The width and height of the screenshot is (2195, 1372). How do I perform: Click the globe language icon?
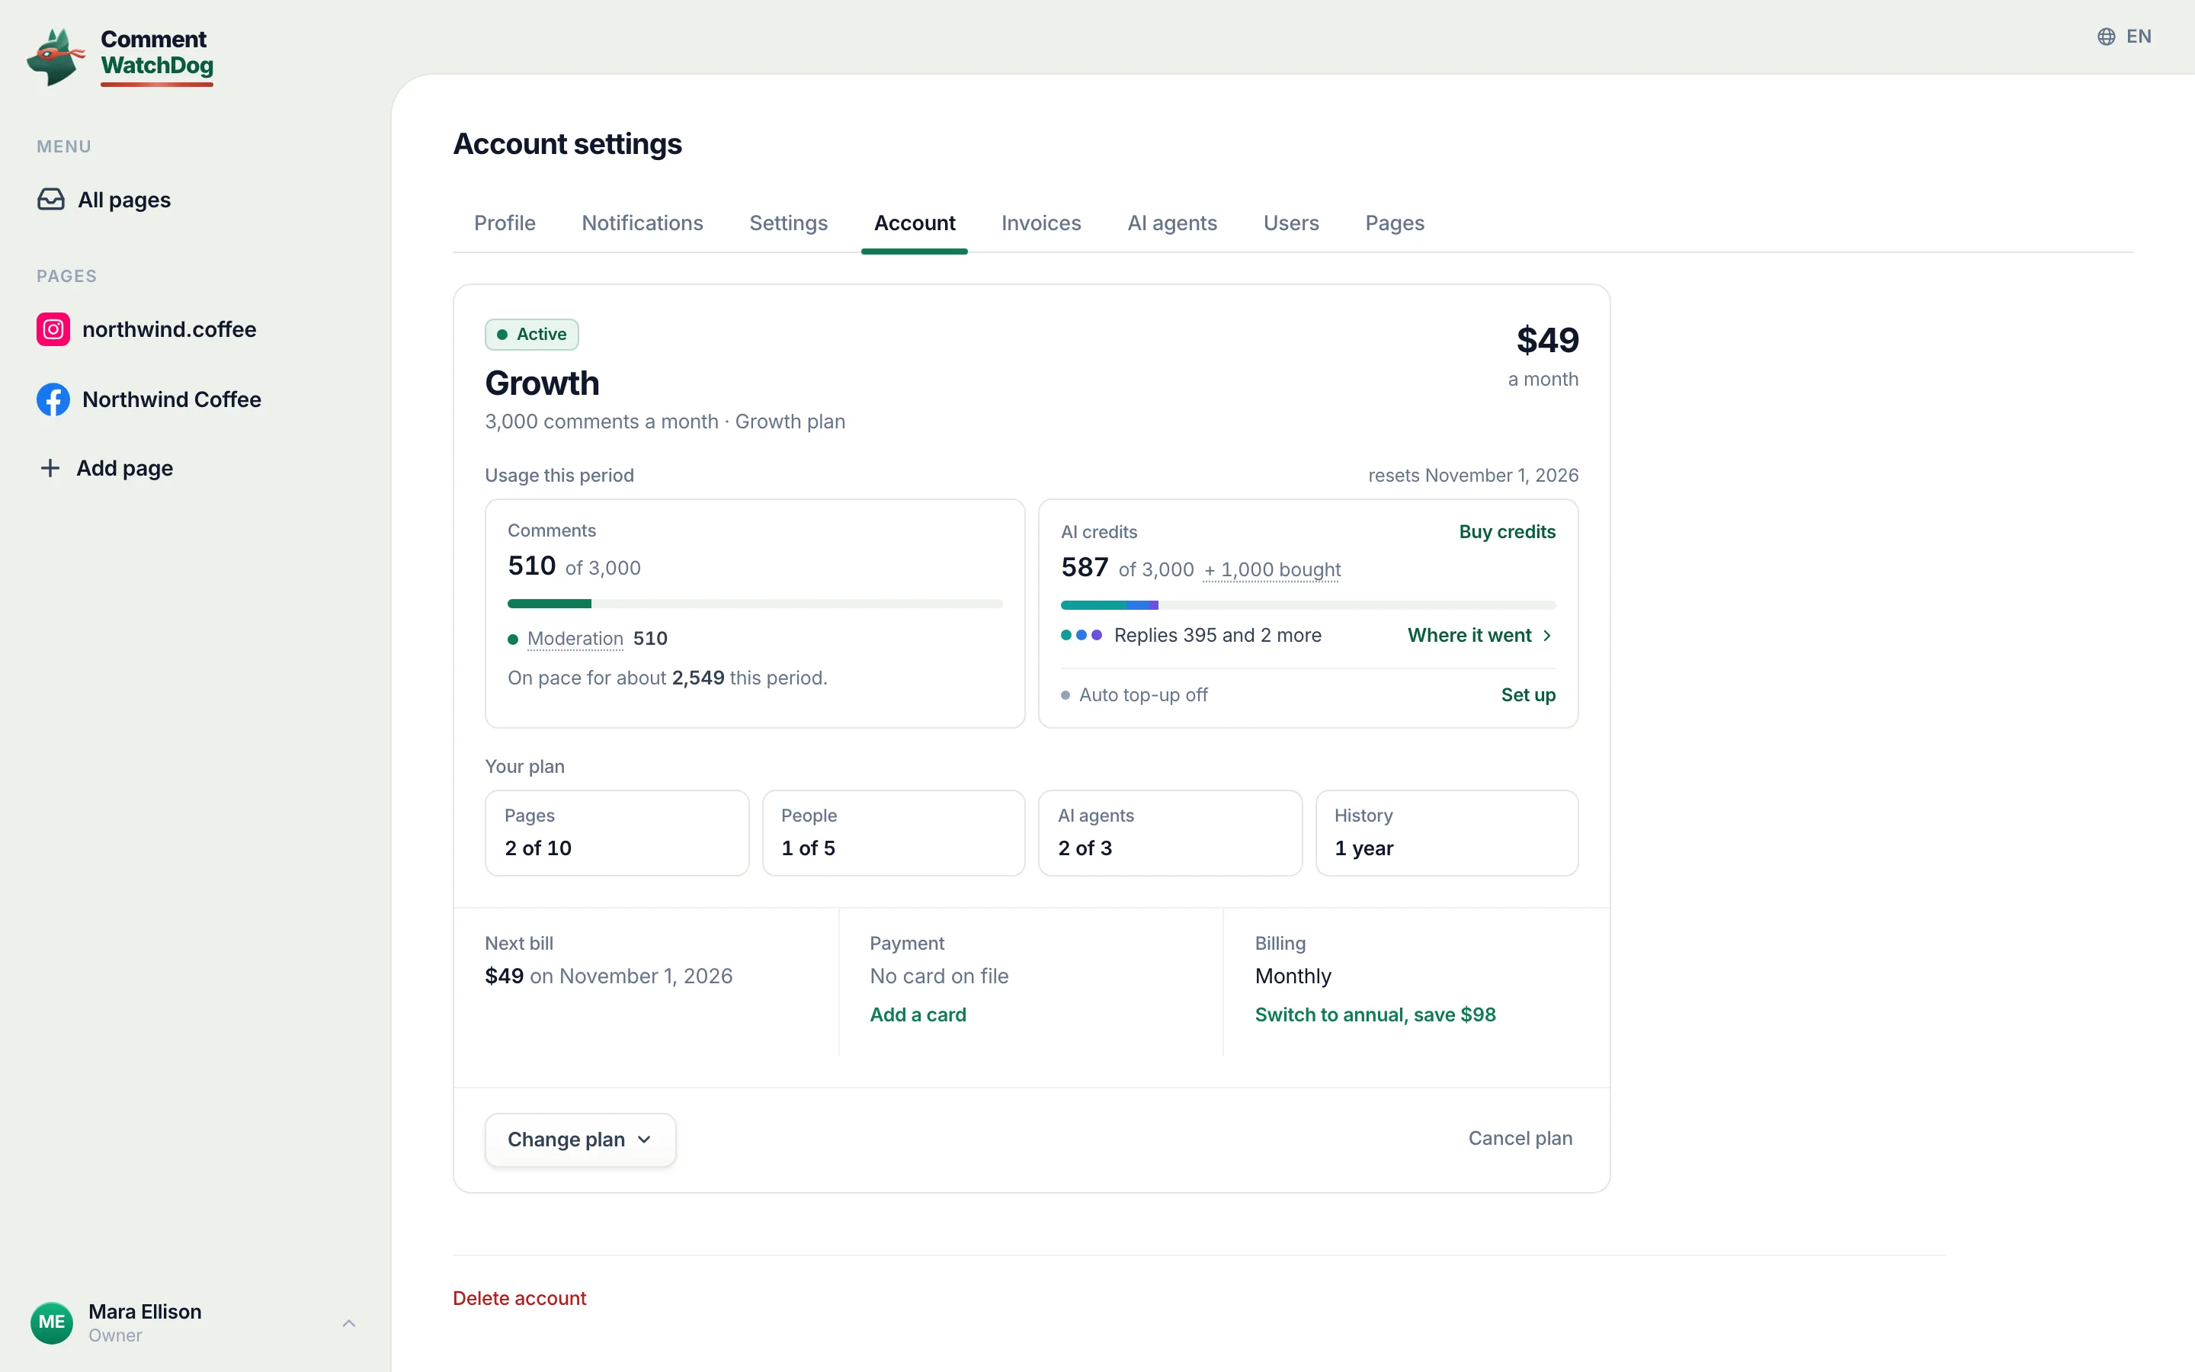(x=2106, y=37)
